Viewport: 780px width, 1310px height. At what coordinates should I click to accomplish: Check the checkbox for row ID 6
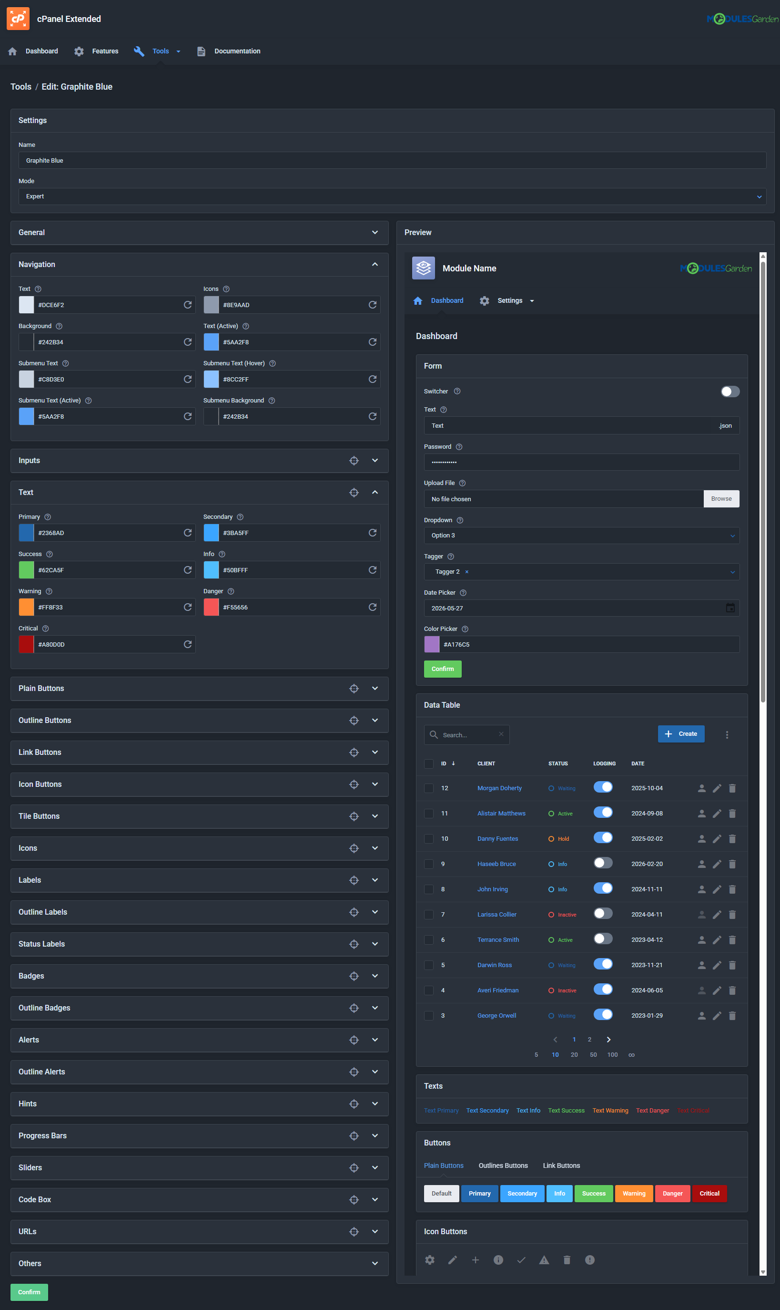429,940
